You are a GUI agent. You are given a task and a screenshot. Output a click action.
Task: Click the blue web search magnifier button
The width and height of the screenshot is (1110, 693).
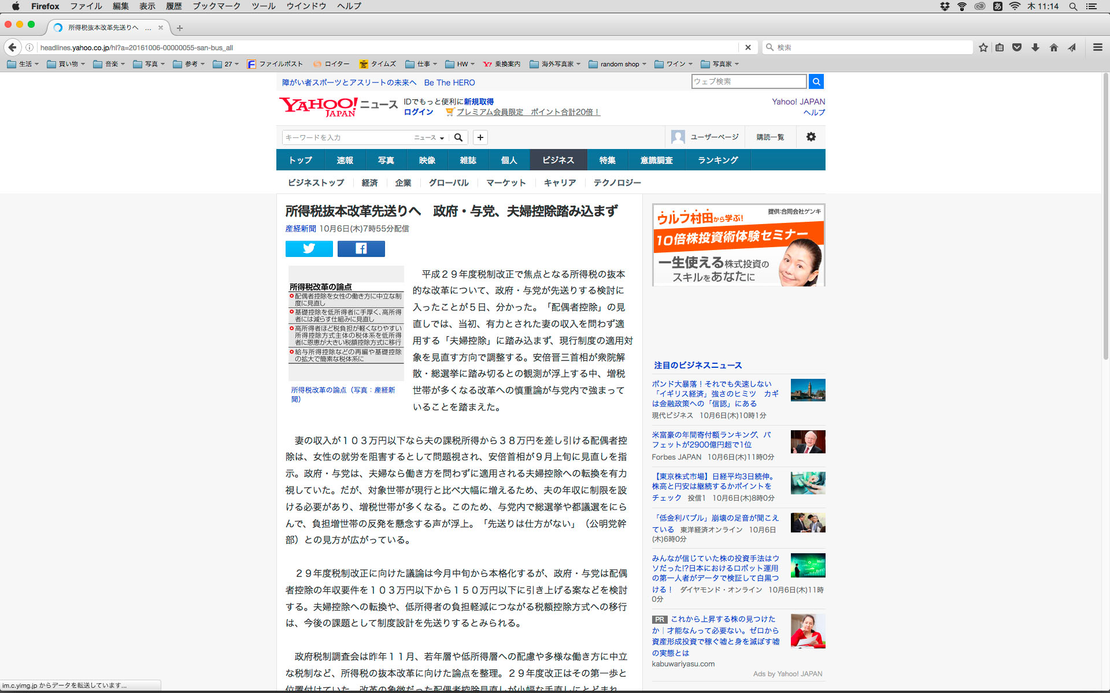coord(816,81)
